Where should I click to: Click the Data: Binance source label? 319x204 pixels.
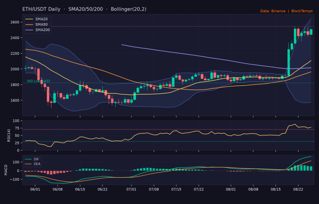(273, 11)
